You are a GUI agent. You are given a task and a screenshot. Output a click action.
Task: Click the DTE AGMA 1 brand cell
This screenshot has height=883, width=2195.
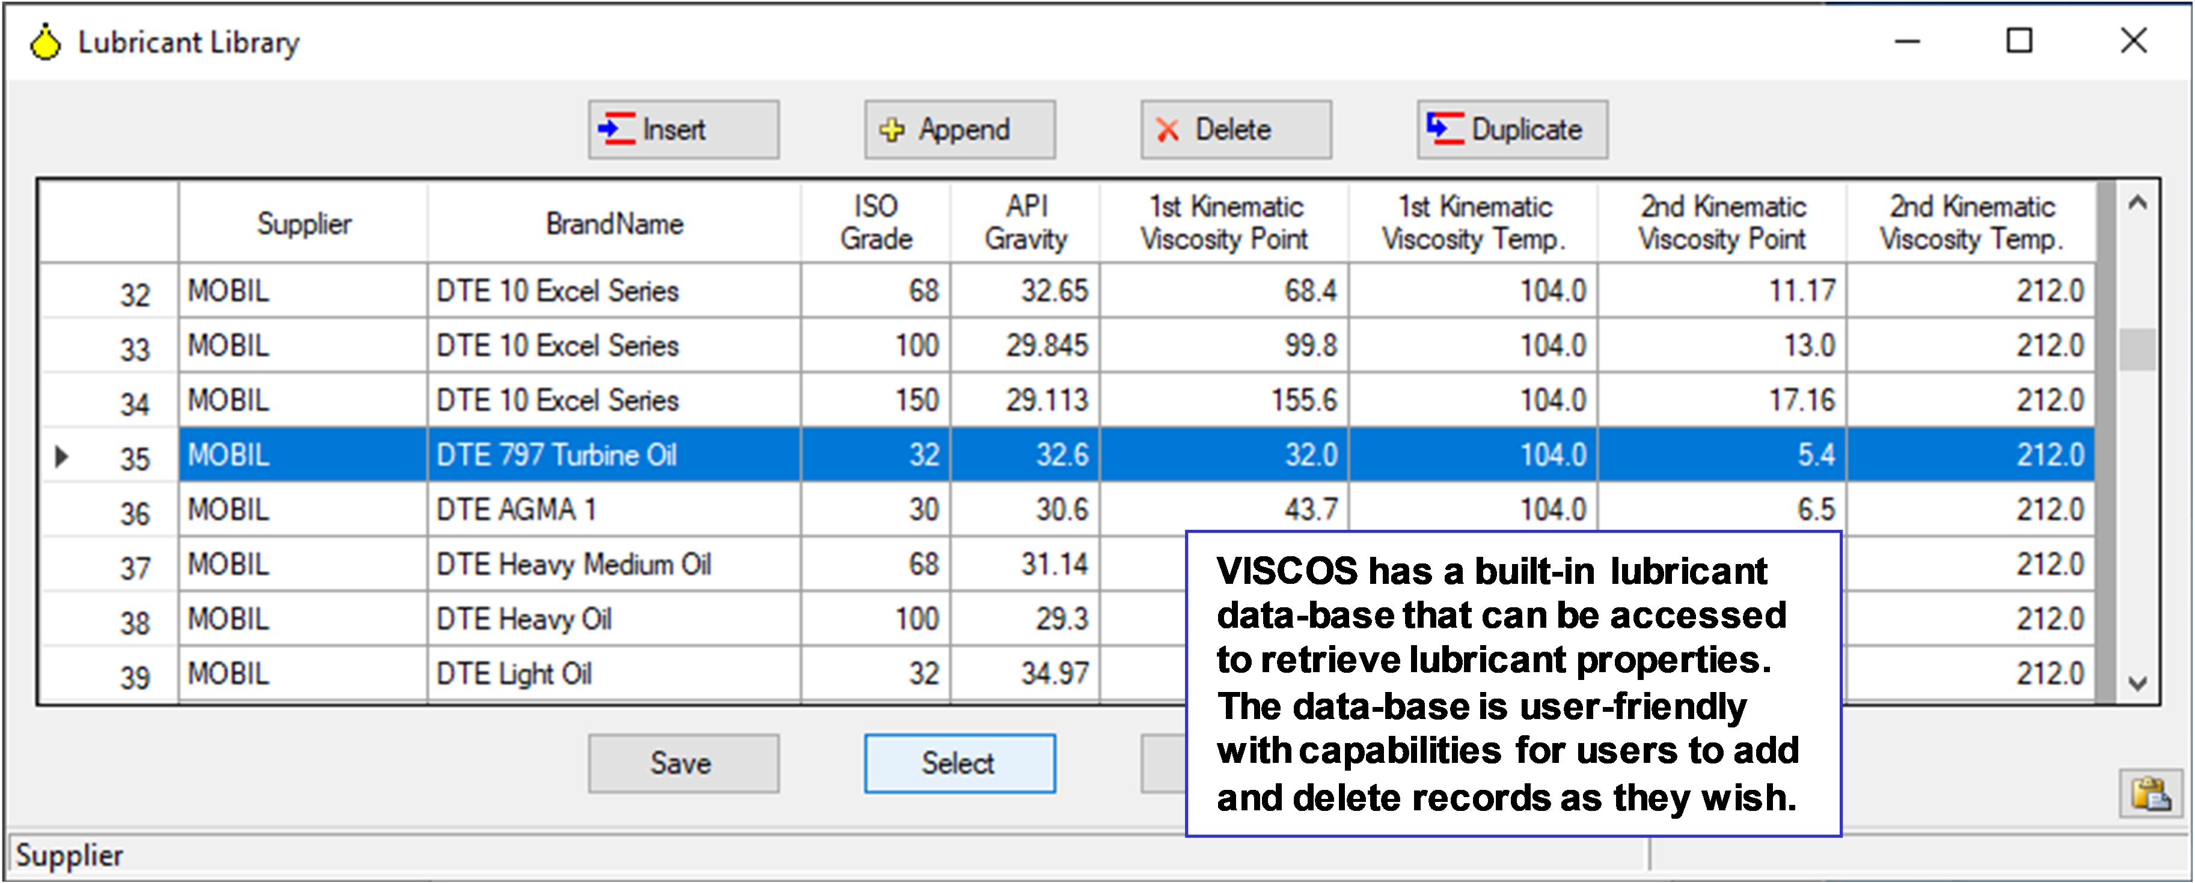pos(614,510)
